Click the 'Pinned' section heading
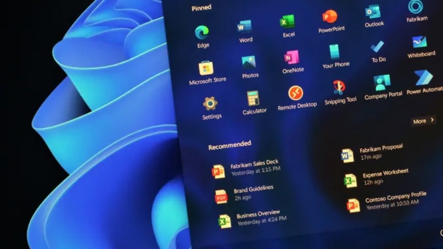Viewport: 443px width, 249px height. point(201,8)
